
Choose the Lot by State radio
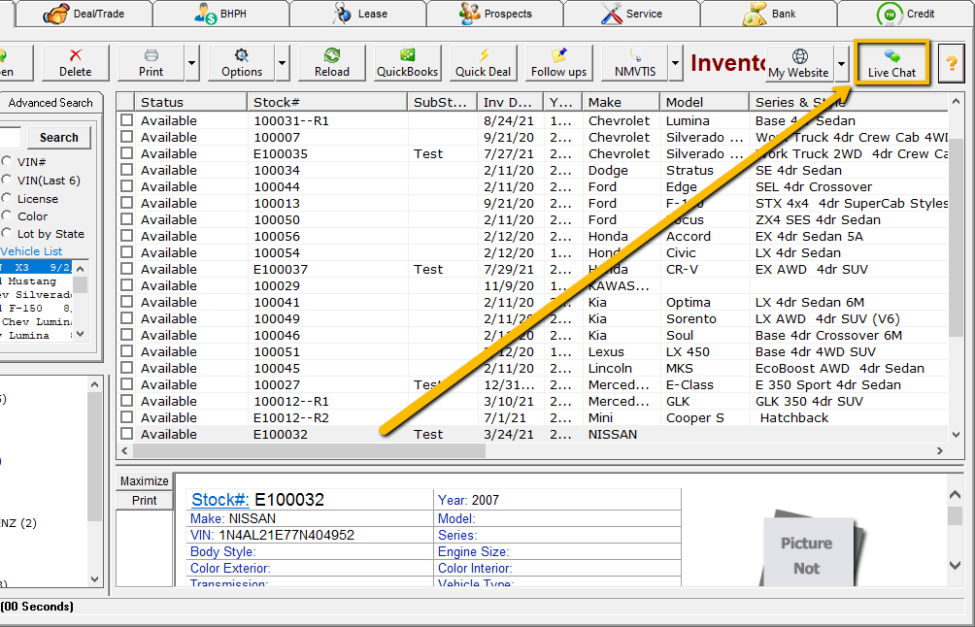(6, 233)
